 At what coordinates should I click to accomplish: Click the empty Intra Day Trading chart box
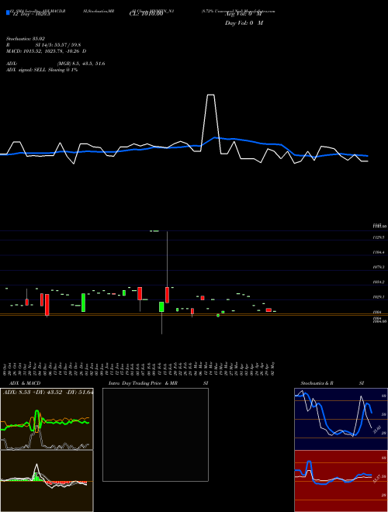point(155,434)
